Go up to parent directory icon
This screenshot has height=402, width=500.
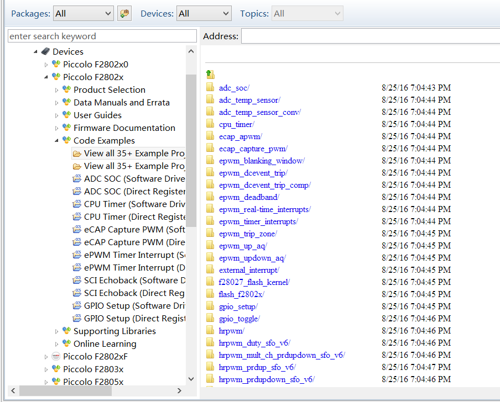pyautogui.click(x=210, y=75)
